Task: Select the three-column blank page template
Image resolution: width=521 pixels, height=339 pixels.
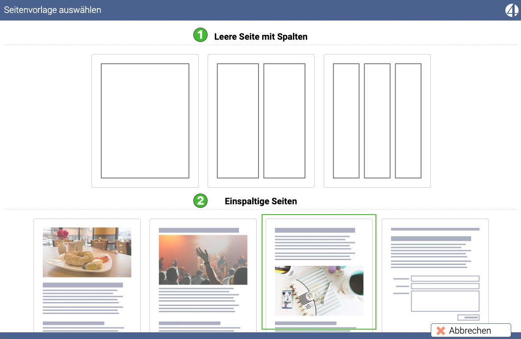Action: [377, 121]
